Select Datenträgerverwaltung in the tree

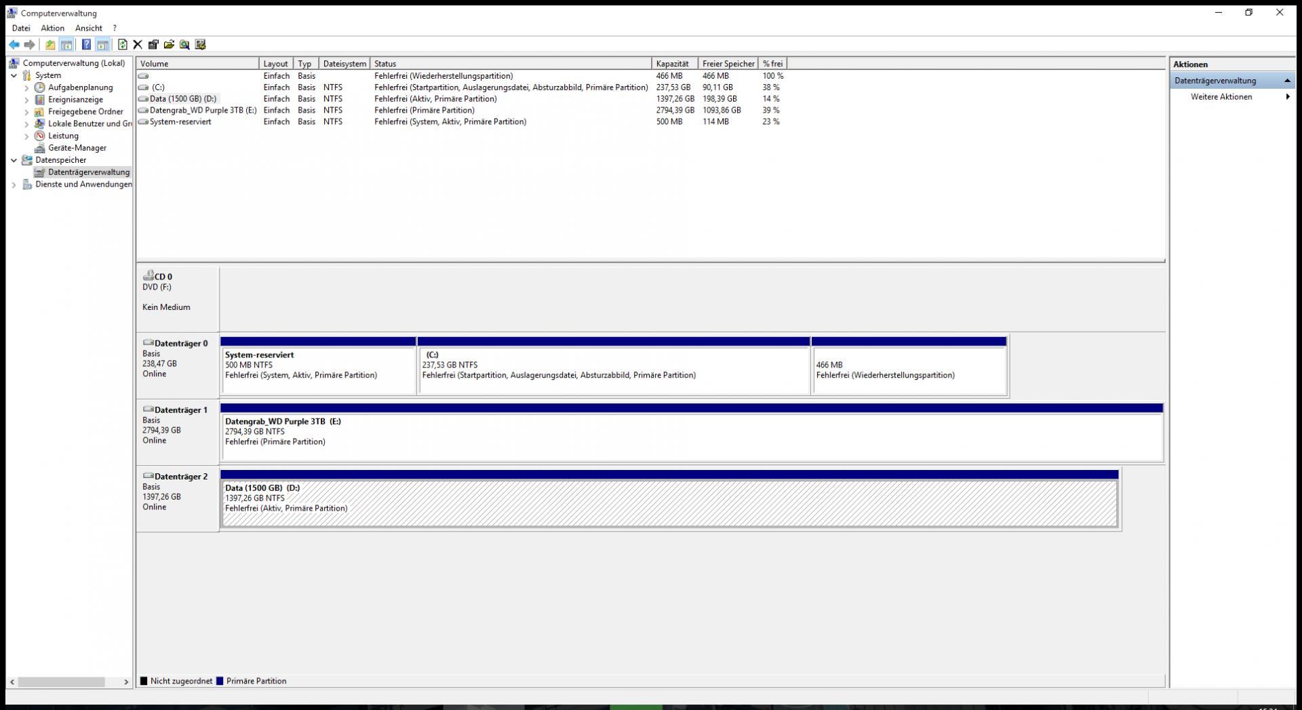point(88,172)
